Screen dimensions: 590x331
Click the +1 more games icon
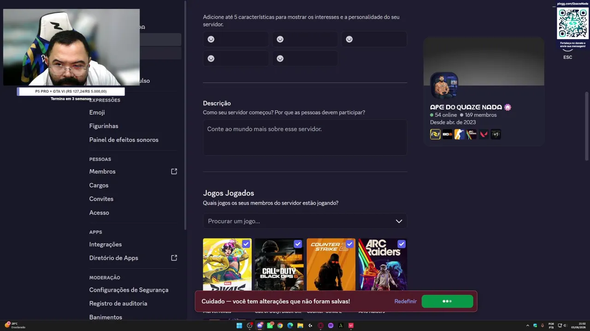click(496, 134)
